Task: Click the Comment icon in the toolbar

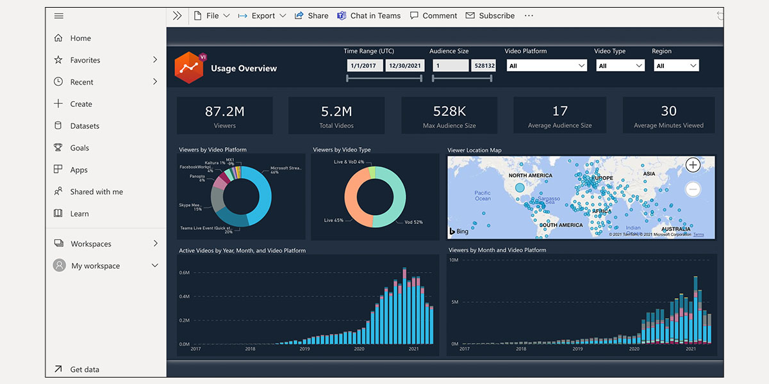Action: pos(414,15)
